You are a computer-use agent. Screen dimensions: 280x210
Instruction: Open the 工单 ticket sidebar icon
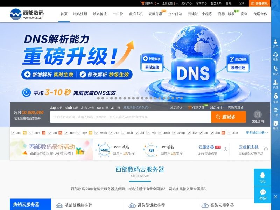[275, 112]
